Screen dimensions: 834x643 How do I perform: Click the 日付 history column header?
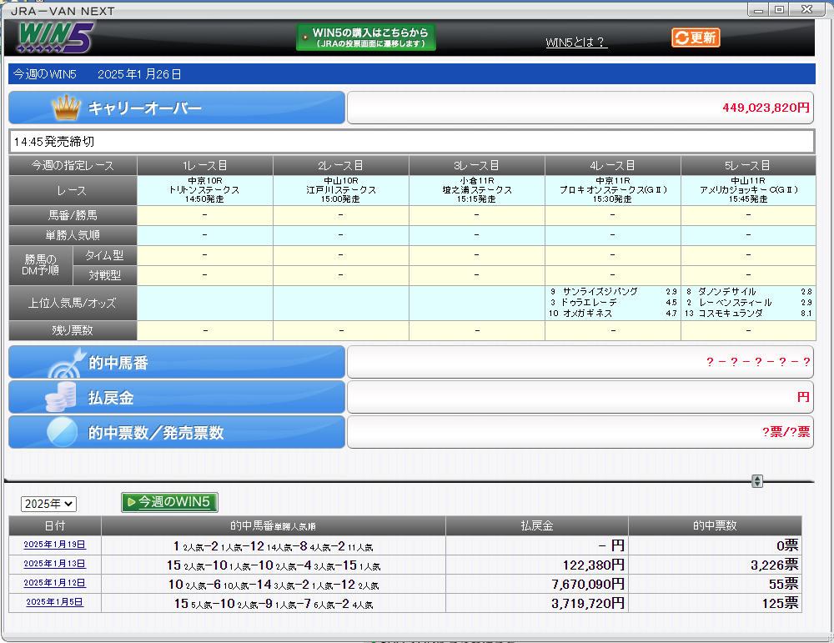[55, 525]
